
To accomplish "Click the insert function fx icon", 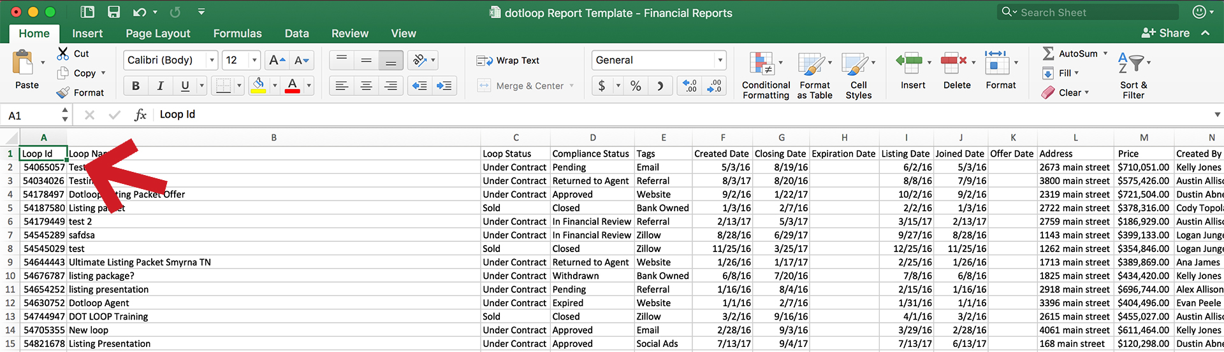I will click(x=140, y=115).
